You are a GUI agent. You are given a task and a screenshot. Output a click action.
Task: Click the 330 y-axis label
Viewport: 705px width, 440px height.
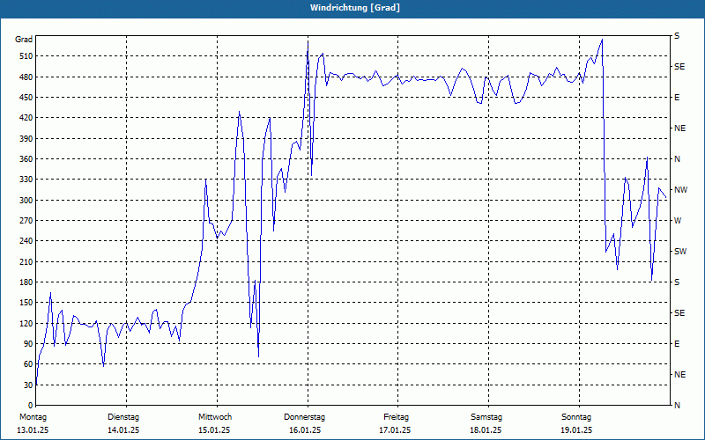[27, 180]
